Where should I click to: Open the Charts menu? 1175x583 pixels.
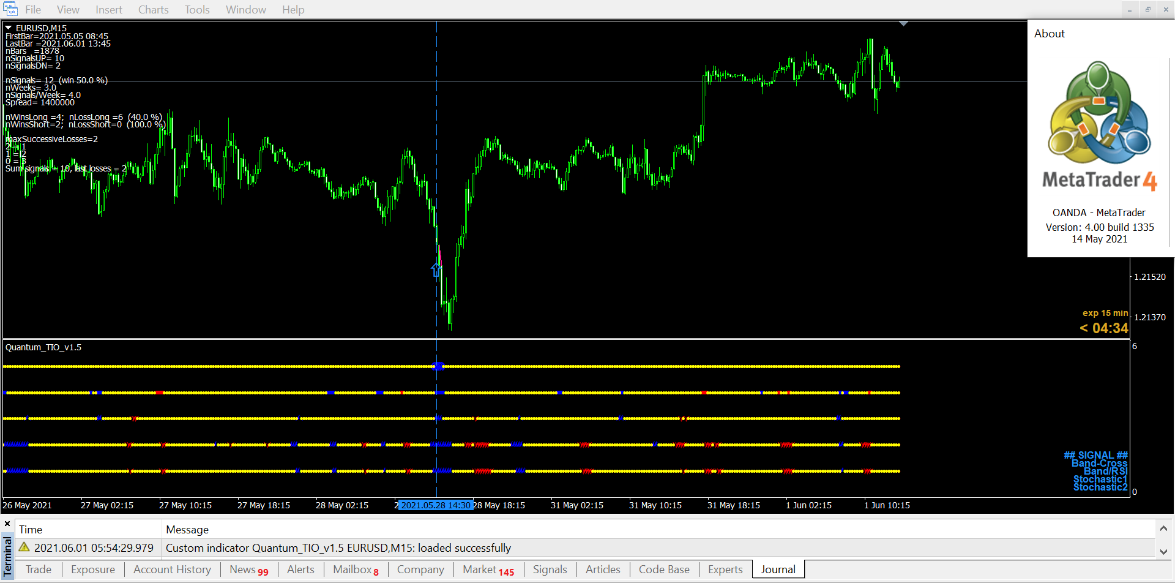153,10
